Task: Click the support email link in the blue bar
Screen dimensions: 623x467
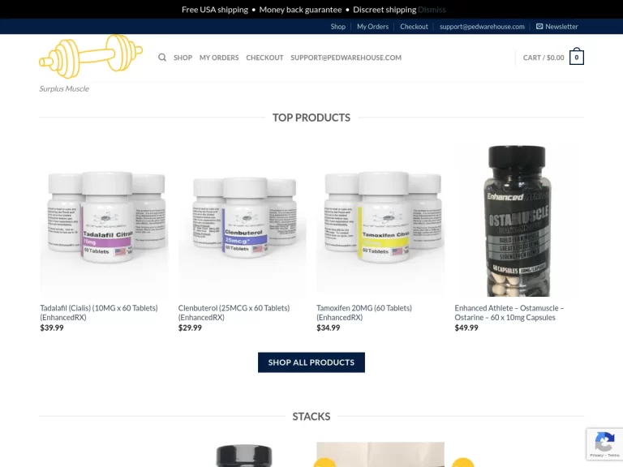Action: (x=482, y=27)
